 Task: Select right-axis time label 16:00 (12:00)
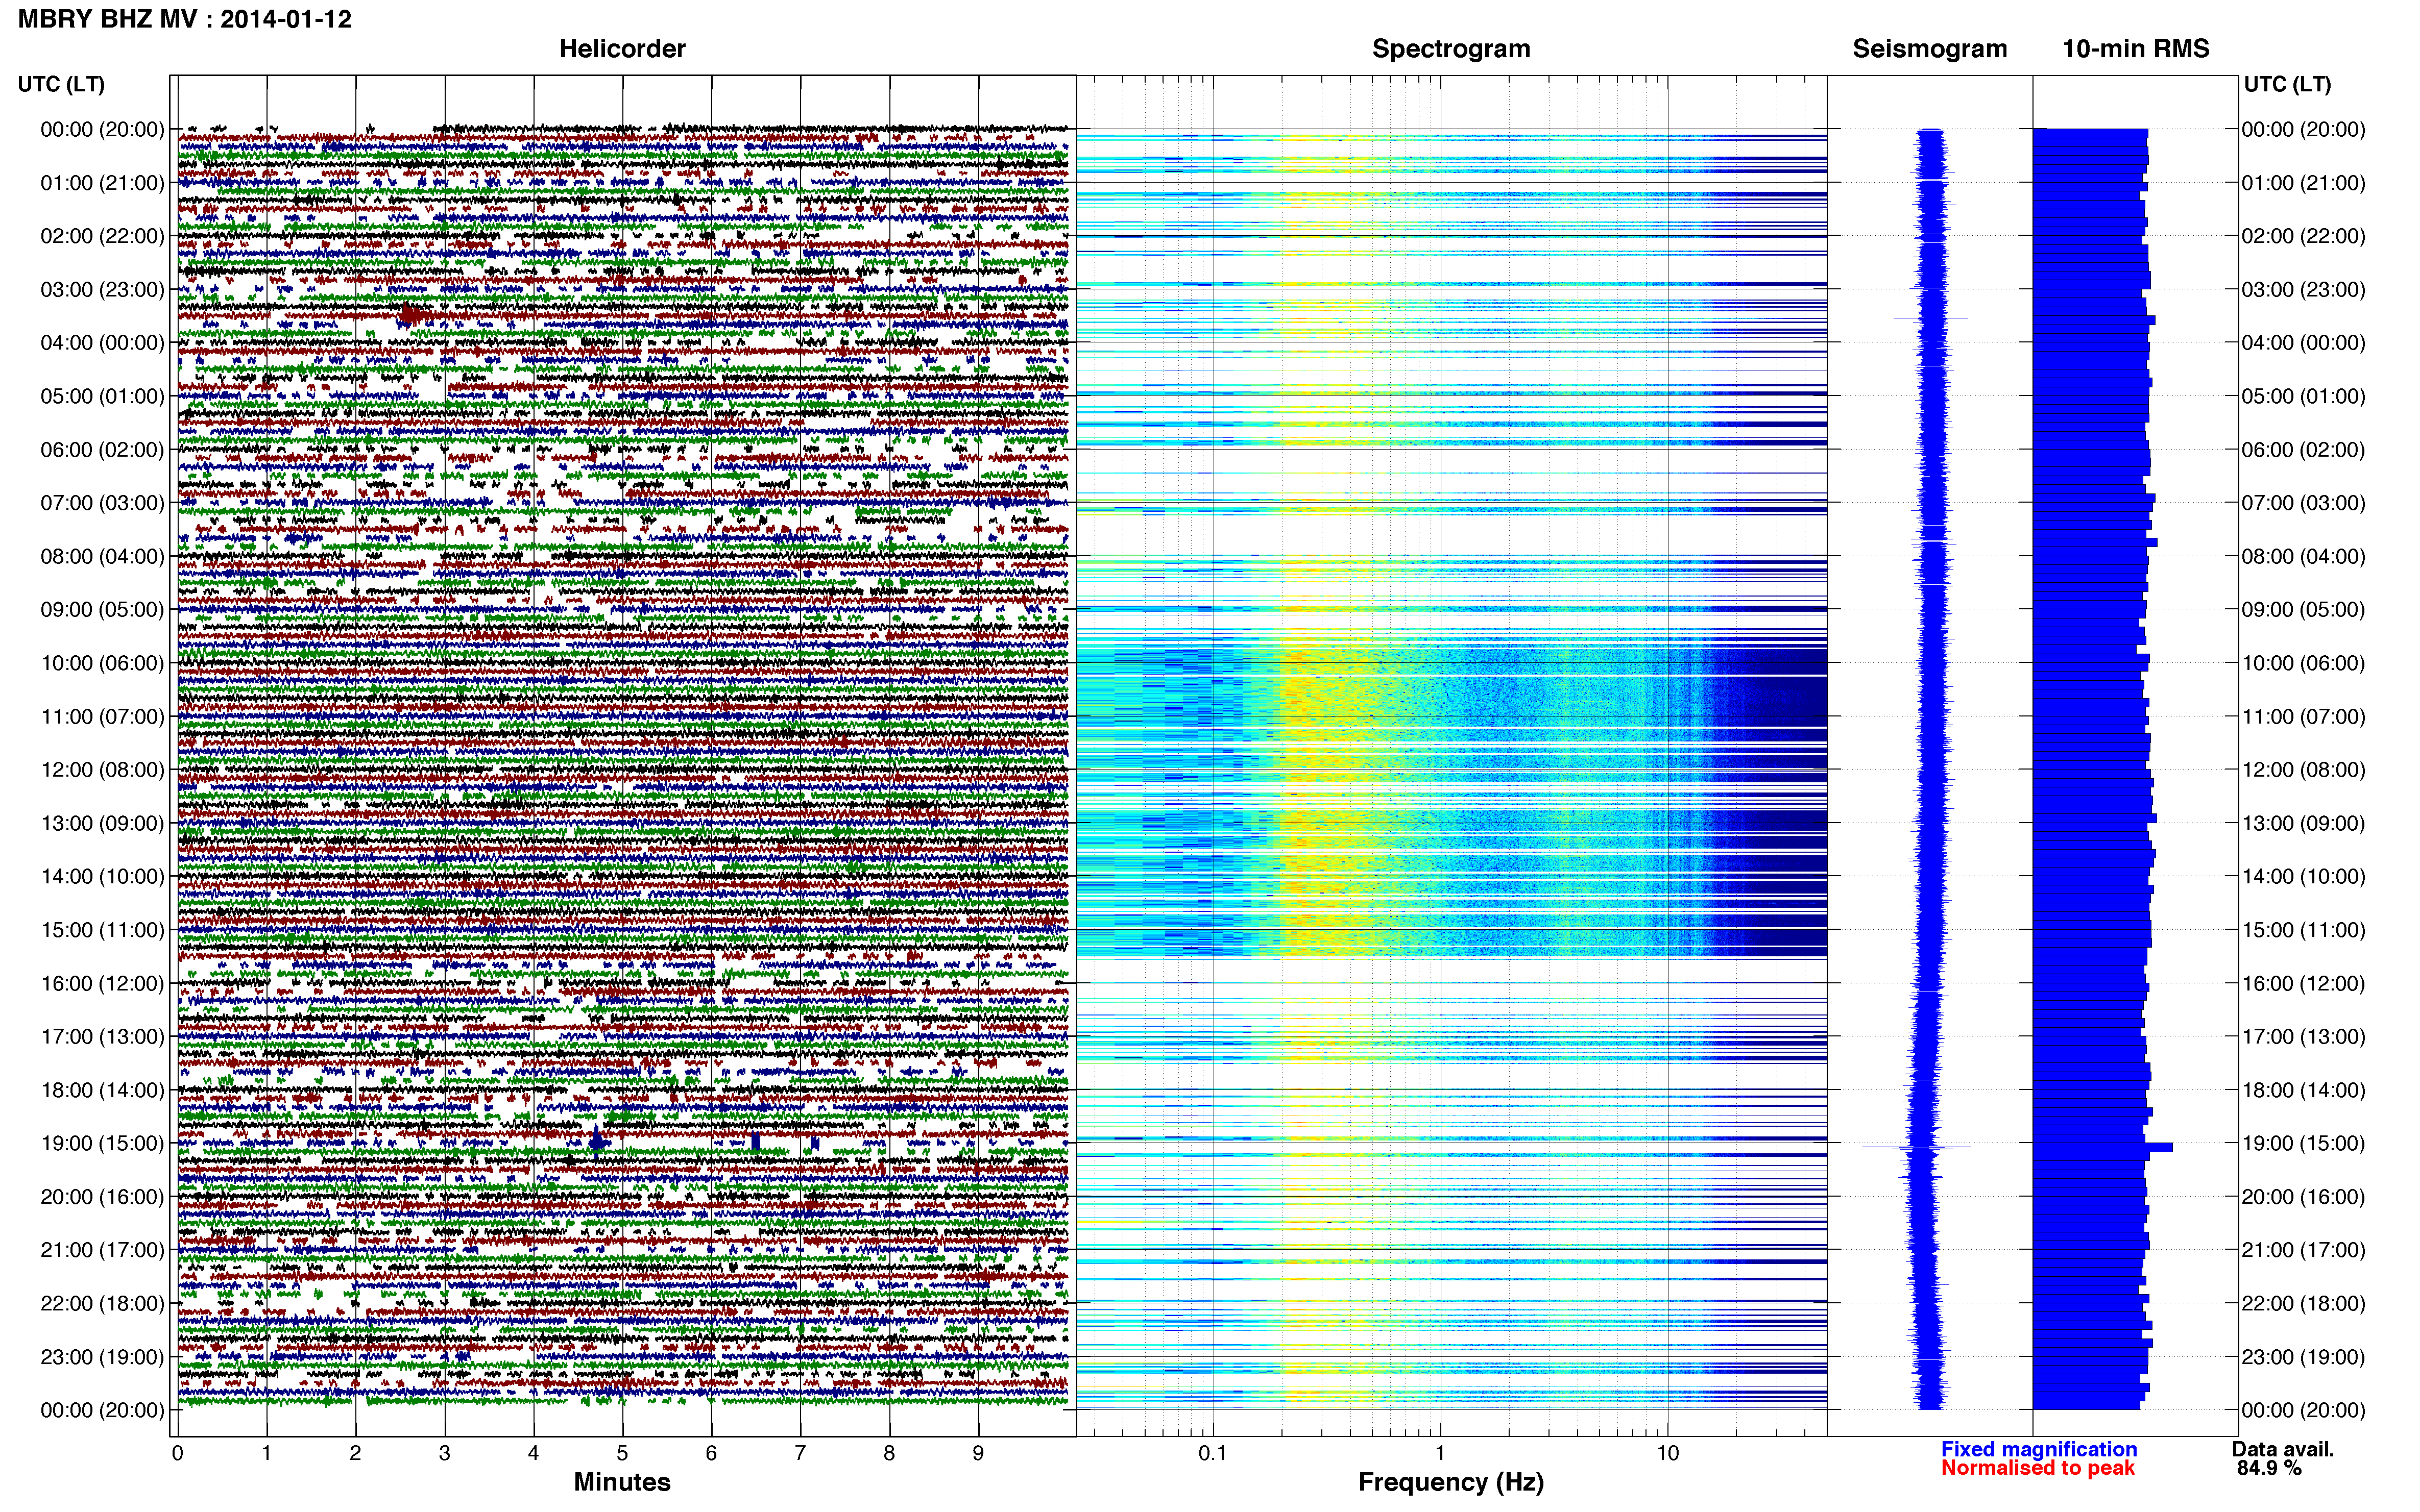point(2303,984)
